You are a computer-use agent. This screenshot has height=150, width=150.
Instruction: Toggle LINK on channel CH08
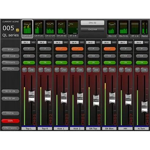[144, 70]
